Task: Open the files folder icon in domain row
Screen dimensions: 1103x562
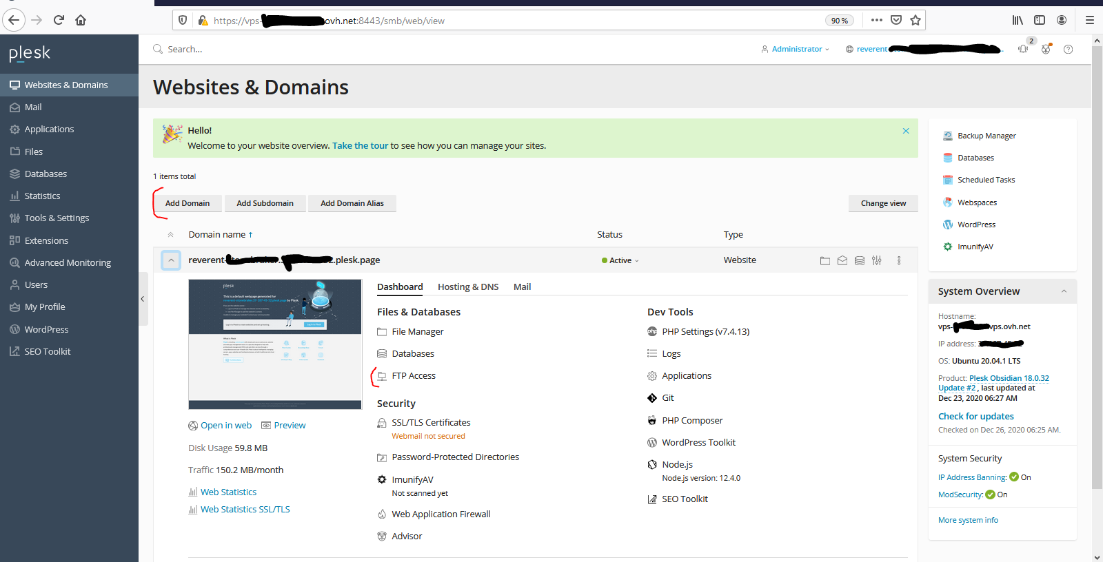Action: [x=824, y=260]
